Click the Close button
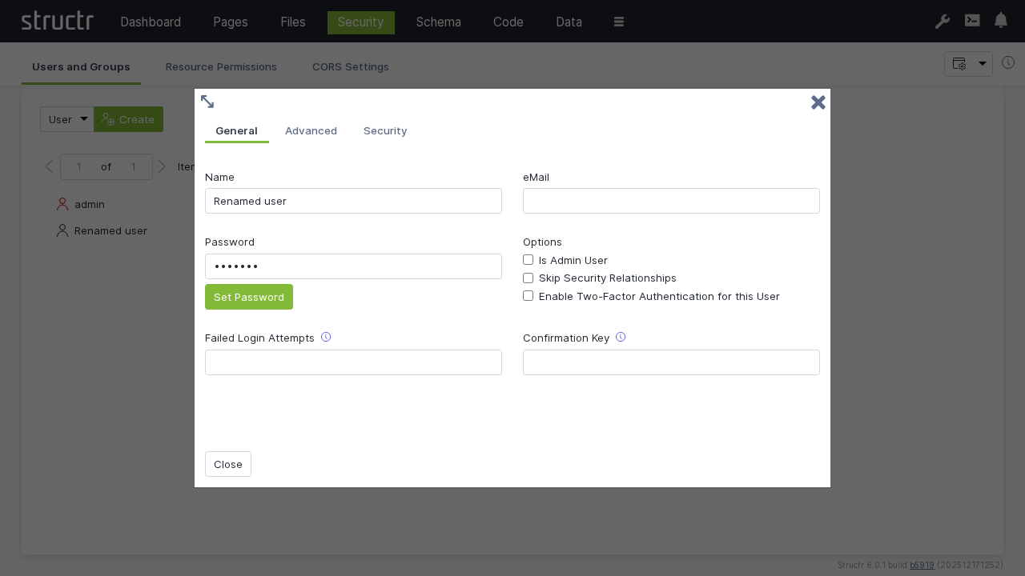This screenshot has width=1025, height=576. coord(228,464)
